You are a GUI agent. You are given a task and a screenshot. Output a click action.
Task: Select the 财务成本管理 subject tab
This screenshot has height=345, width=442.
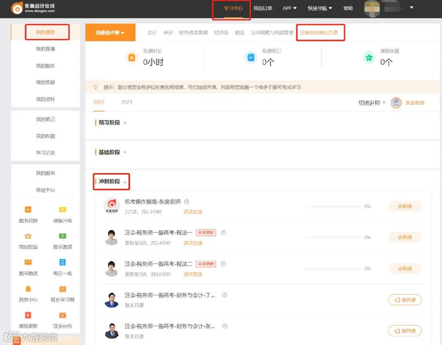pos(193,33)
